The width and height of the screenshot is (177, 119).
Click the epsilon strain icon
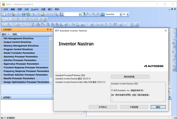pyautogui.click(x=14, y=19)
